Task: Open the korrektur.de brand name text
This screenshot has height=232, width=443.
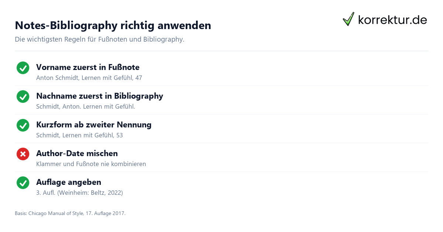Action: click(392, 20)
